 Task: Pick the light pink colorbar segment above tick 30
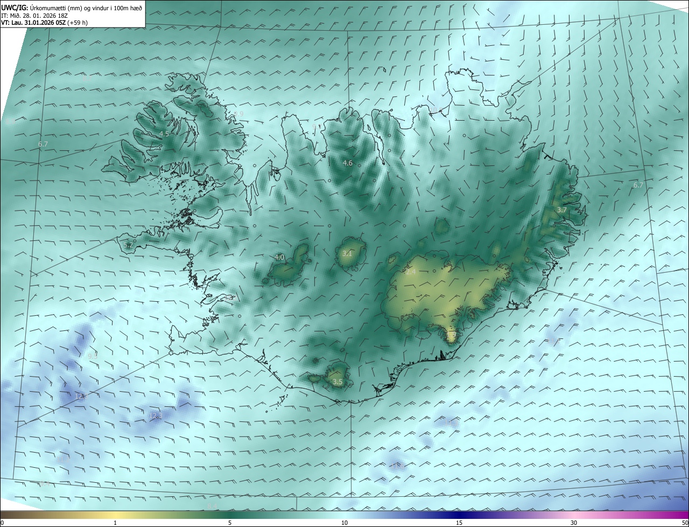574,515
